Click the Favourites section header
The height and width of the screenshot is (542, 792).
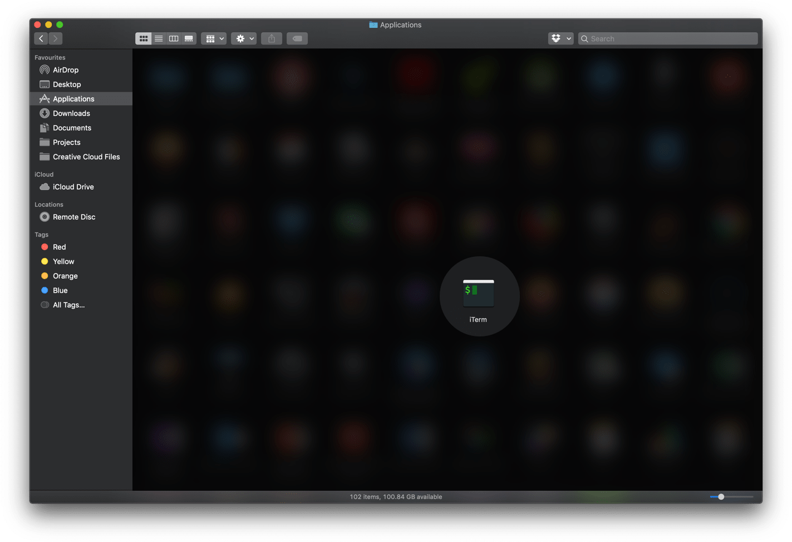50,57
